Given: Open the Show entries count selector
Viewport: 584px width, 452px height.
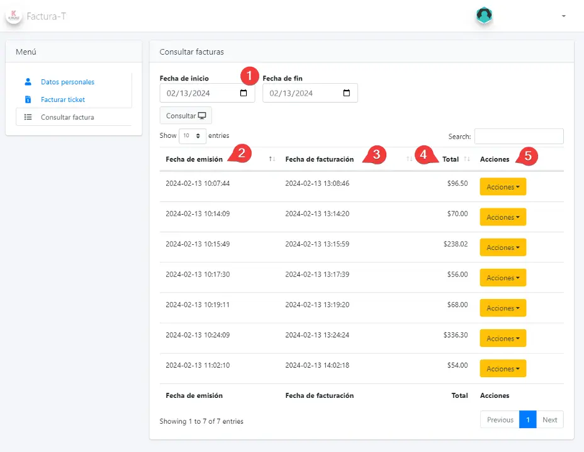Looking at the screenshot, I should point(193,136).
